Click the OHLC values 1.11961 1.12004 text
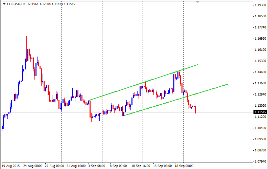The height and width of the screenshot is (169, 268). 39,4
